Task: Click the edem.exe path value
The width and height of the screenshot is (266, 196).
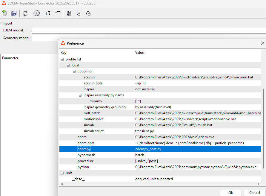Action: pos(175,137)
